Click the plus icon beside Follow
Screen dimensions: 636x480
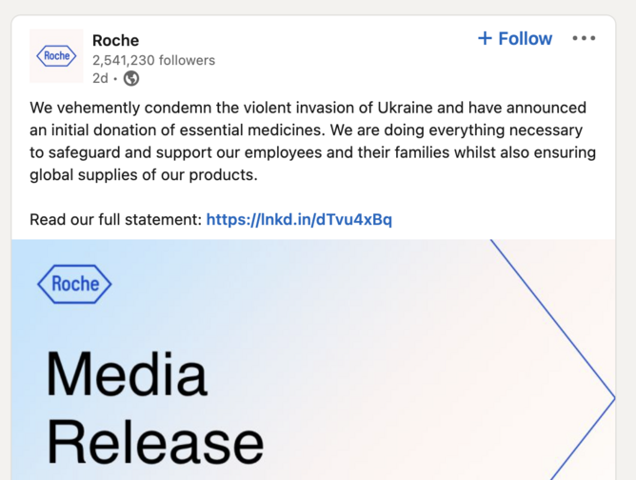[485, 38]
